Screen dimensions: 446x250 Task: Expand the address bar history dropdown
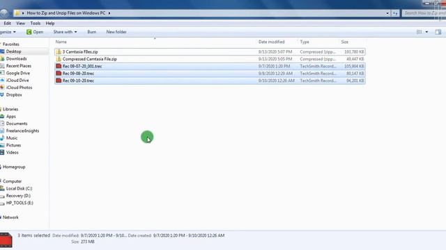tap(387, 13)
